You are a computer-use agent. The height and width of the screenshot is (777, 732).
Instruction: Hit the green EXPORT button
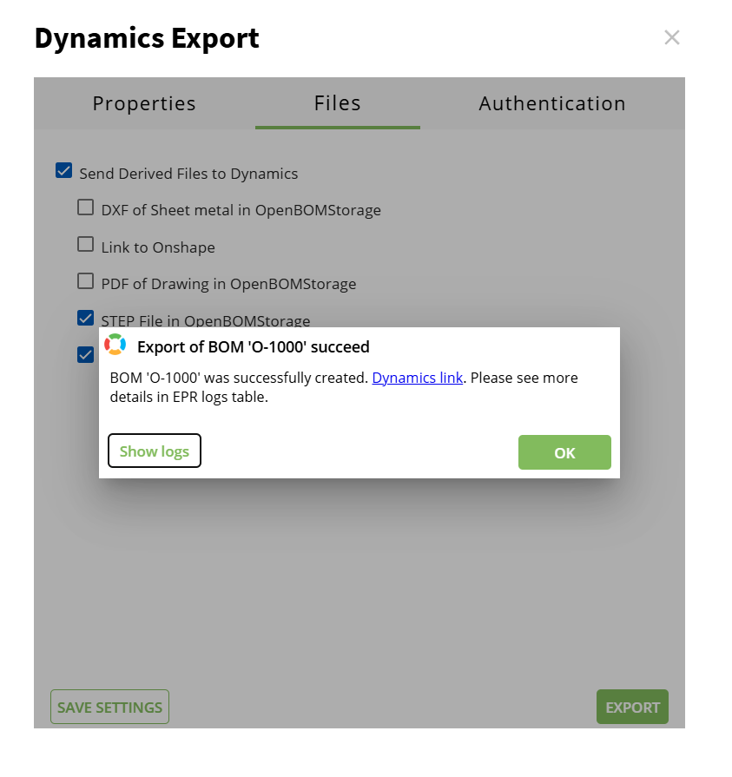[x=632, y=707]
